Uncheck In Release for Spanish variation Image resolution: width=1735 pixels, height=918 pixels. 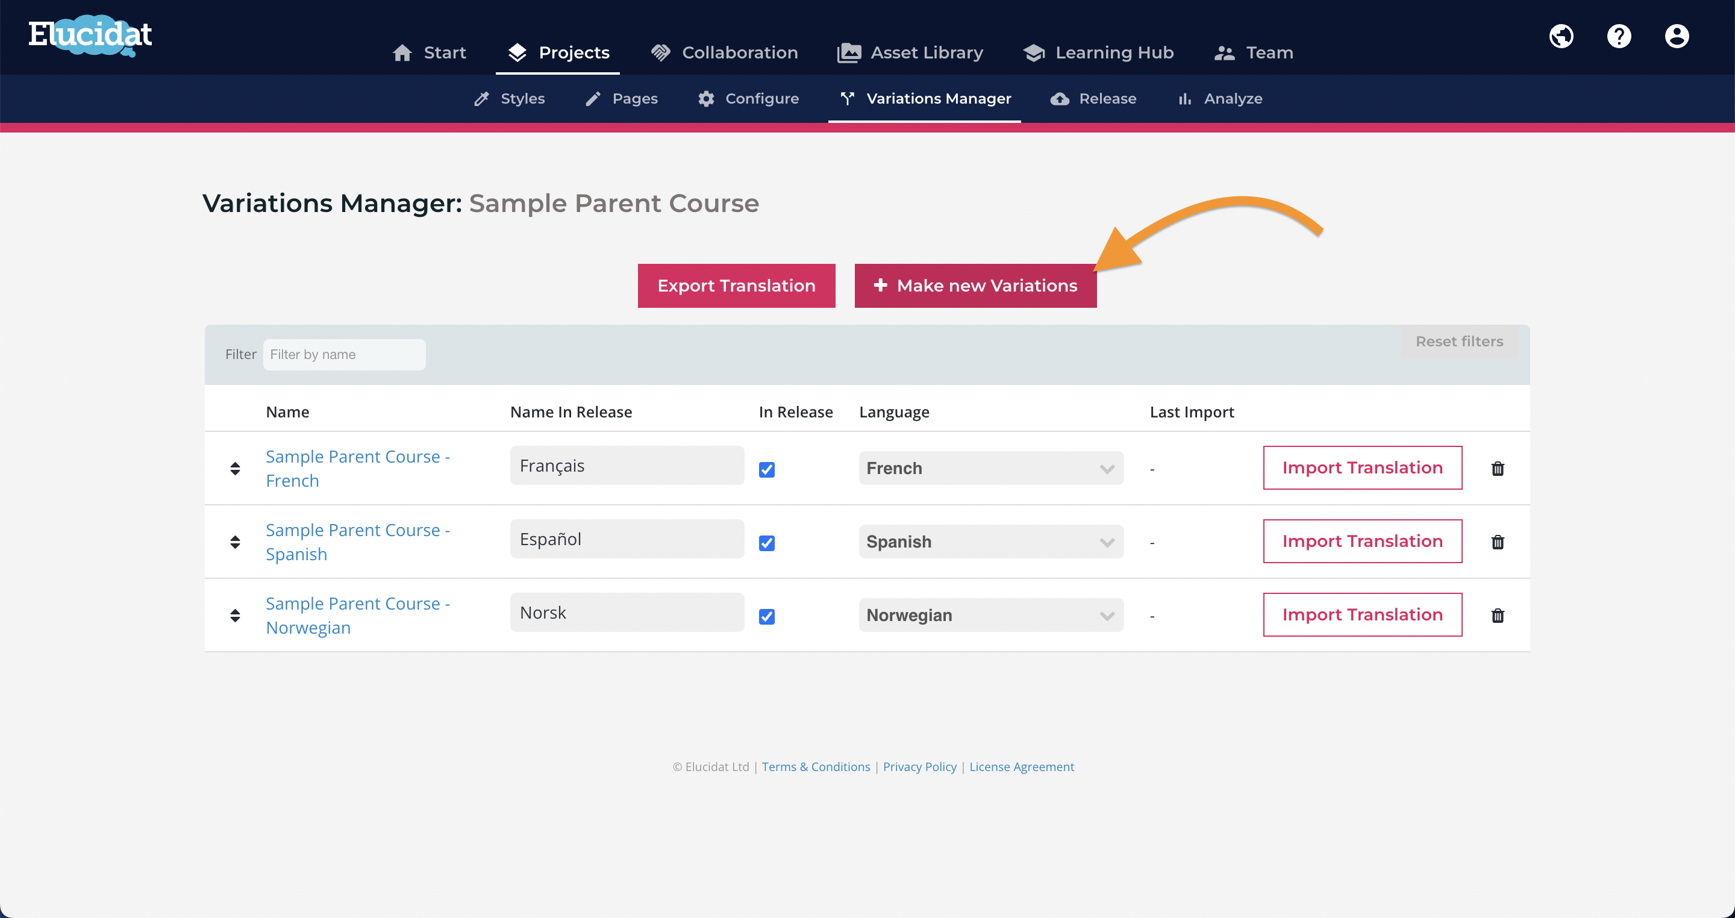click(x=766, y=543)
